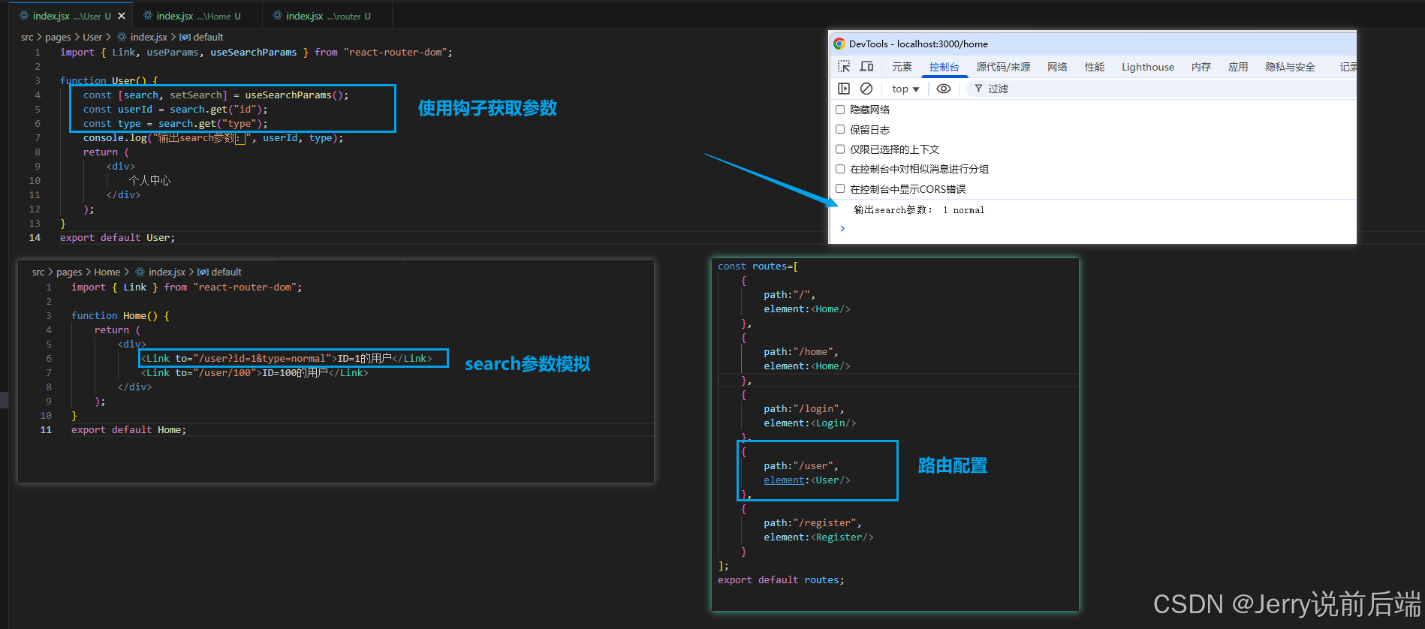Click 'search.get("id")' in User code
1425x629 pixels.
215,109
